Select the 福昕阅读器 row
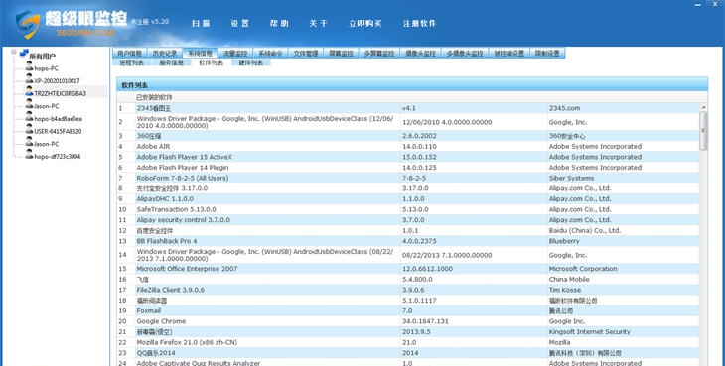Image resolution: width=725 pixels, height=366 pixels. (x=408, y=301)
